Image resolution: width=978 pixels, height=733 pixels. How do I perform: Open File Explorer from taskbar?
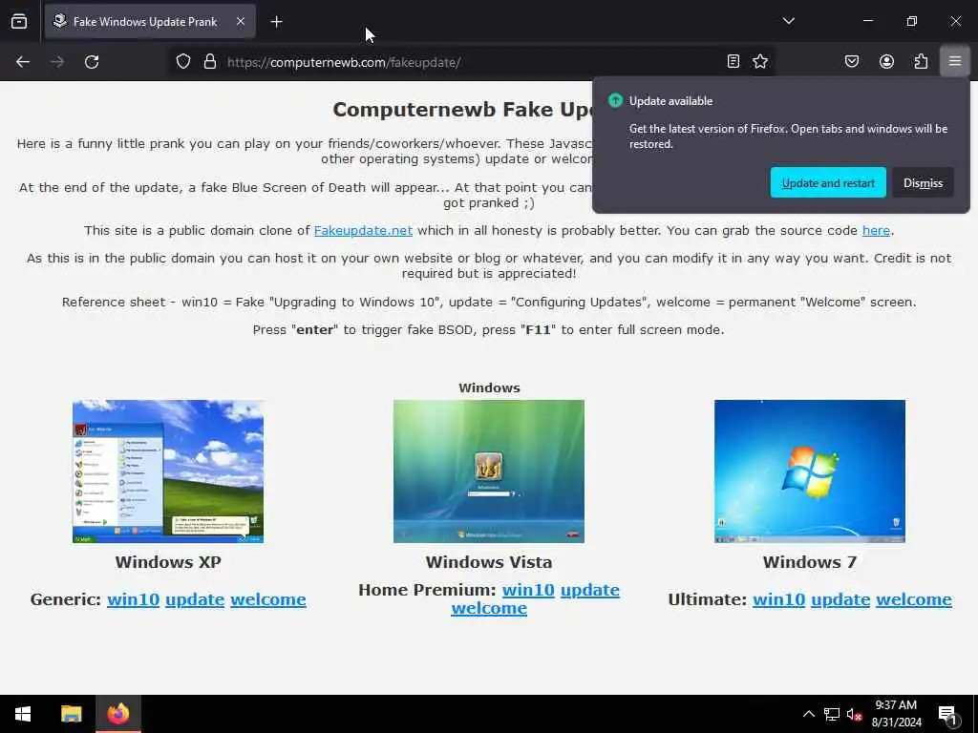[71, 714]
